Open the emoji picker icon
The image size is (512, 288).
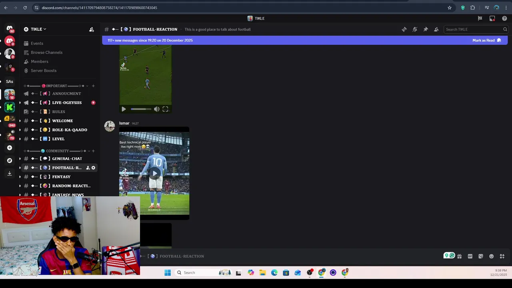491,256
